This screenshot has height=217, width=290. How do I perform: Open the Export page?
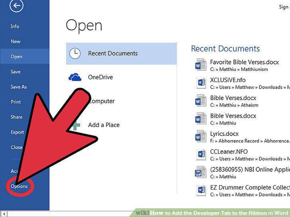coord(17,132)
